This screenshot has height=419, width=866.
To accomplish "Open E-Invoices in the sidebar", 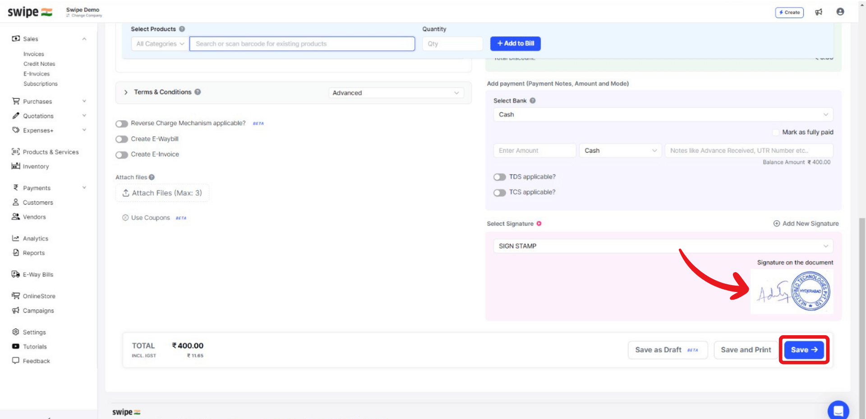I will [x=37, y=74].
